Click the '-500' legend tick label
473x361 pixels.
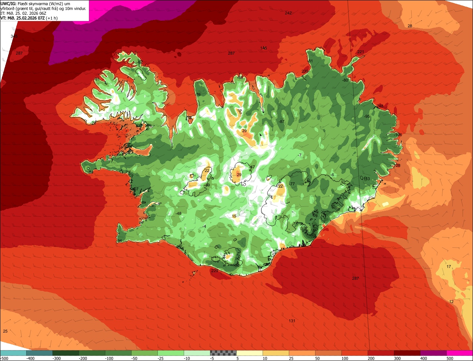[x=4, y=358]
